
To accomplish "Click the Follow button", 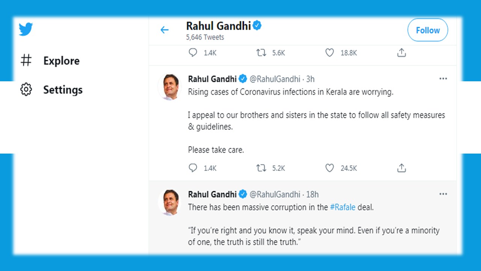I will (428, 30).
